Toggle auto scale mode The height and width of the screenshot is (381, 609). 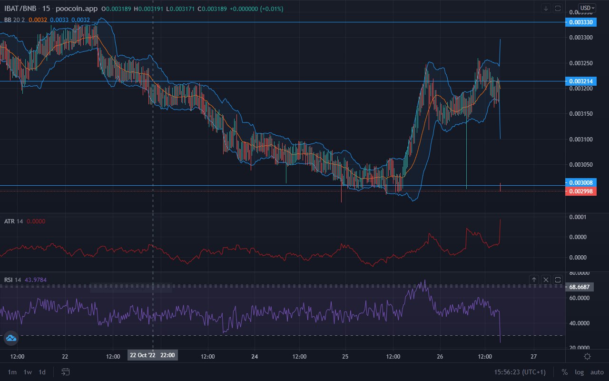[x=597, y=372]
